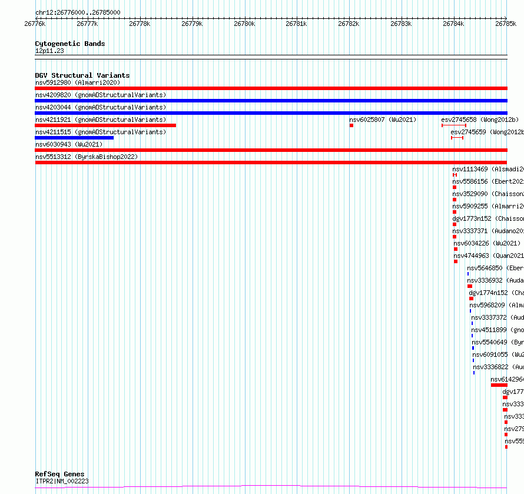Viewport: 524px width, 494px height.
Task: Click the 12p11.23 band label
Action: pyautogui.click(x=49, y=51)
